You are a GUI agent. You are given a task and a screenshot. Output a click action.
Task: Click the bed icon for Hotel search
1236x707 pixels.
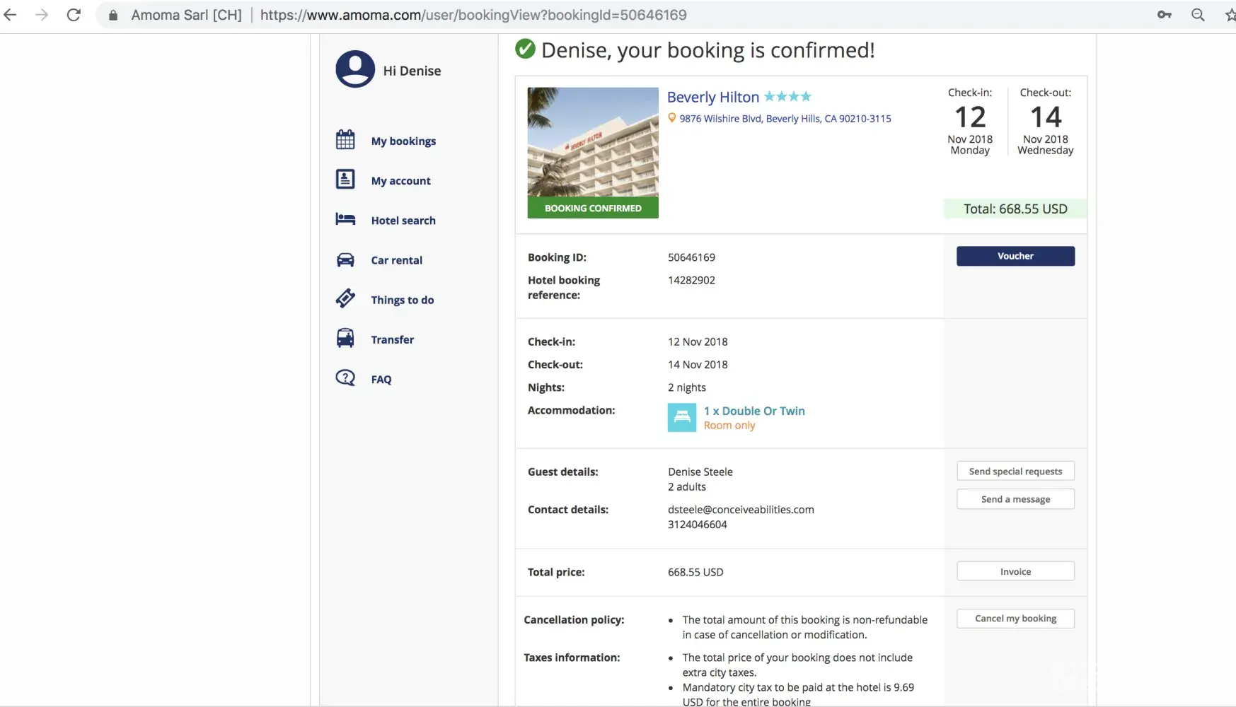(x=345, y=219)
